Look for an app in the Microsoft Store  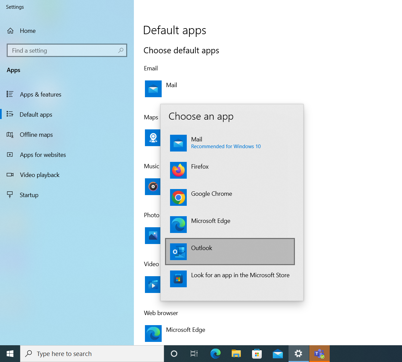click(230, 279)
